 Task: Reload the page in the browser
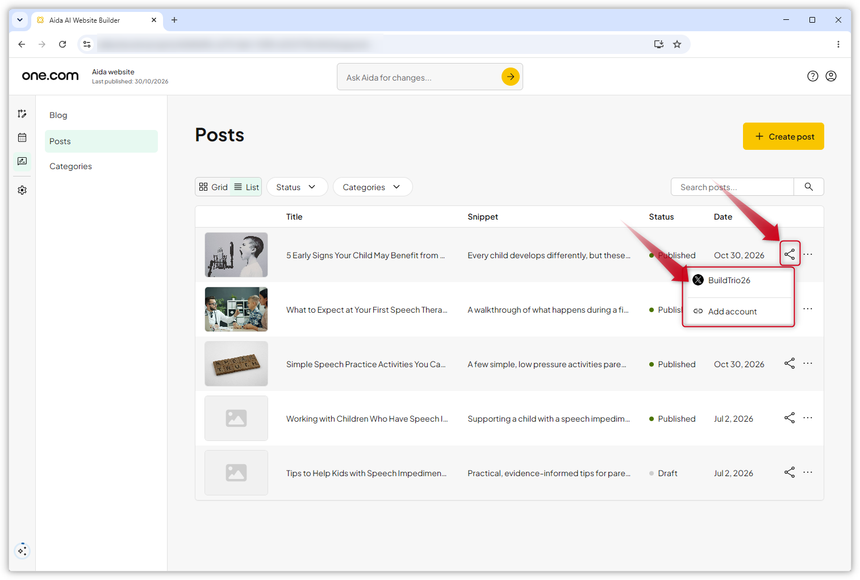(62, 44)
